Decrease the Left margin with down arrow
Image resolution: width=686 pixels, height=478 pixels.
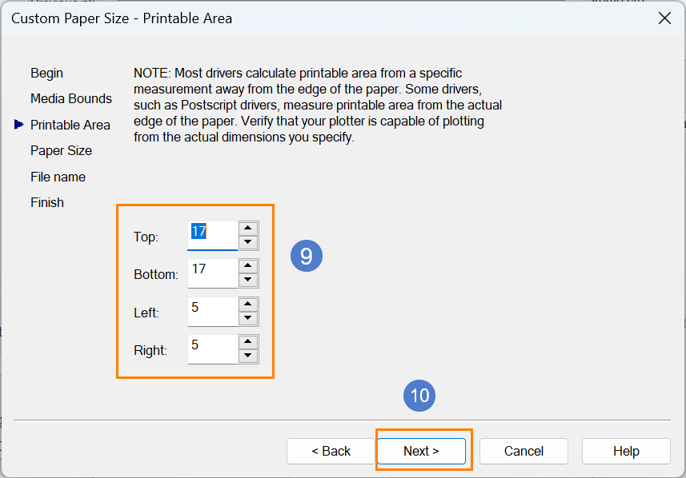[x=248, y=318]
